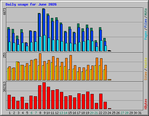149x116 pixels.
Task: Click the "Daily usage for June 2026" title
Action: [31, 4]
